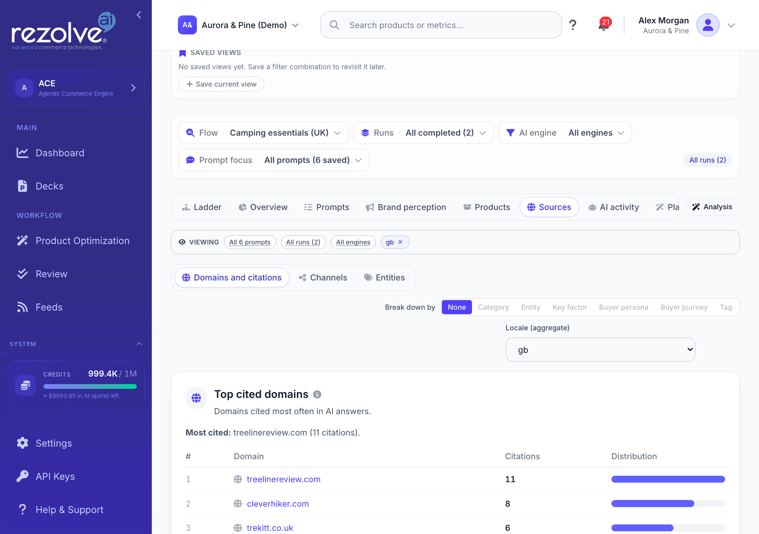Switch to the Brand perception tab
The height and width of the screenshot is (534, 759).
point(406,207)
